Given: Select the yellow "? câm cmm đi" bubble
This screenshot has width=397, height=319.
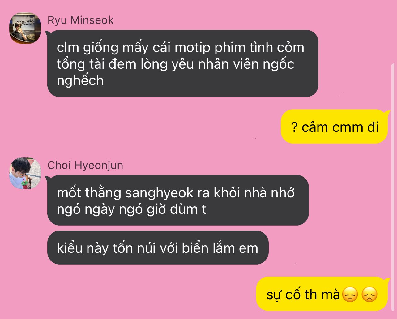Looking at the screenshot, I should 334,127.
